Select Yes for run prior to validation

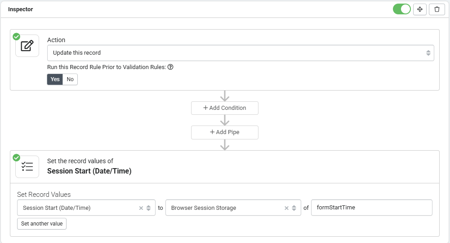tap(55, 79)
